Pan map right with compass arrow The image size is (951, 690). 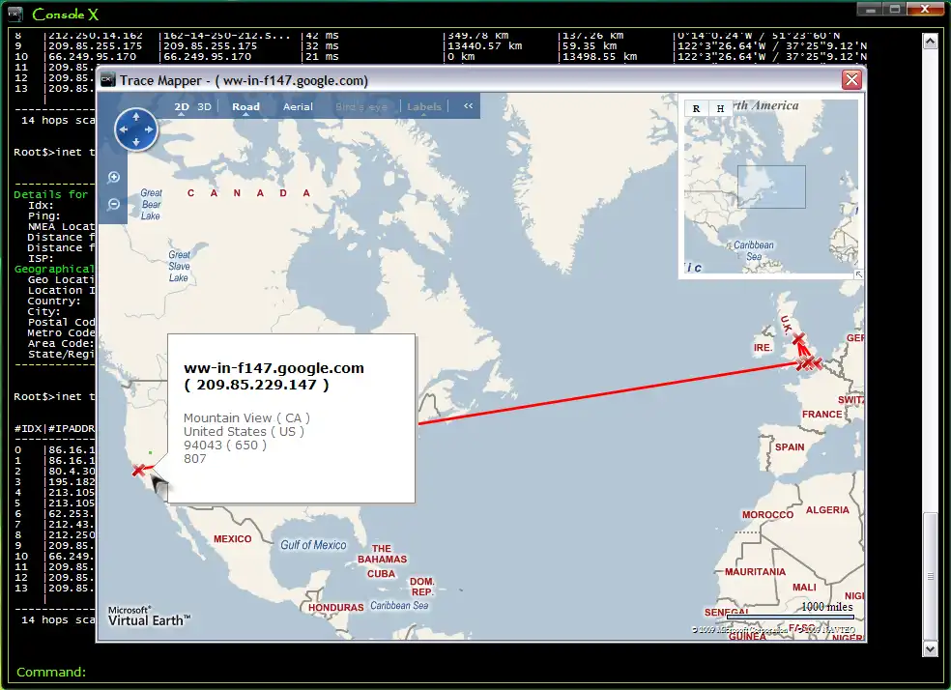pos(149,129)
